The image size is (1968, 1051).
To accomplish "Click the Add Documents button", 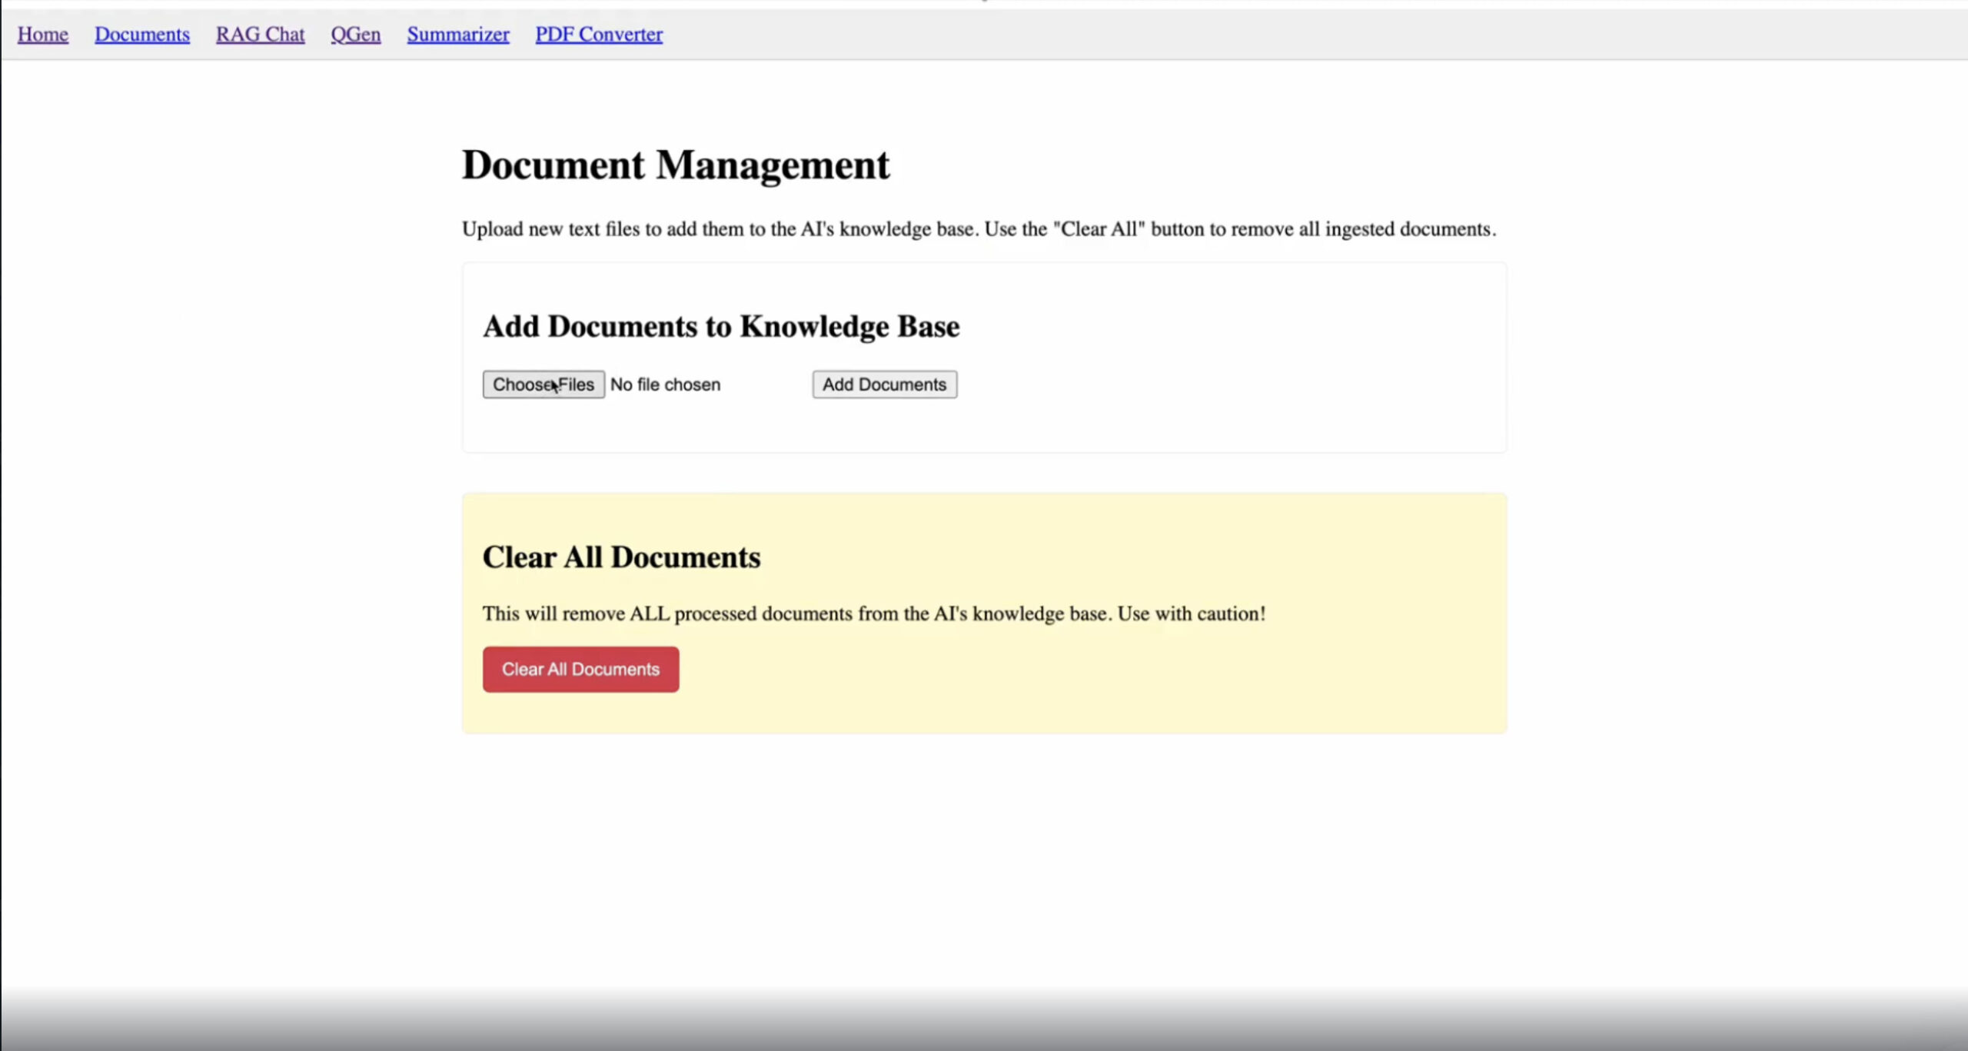I will click(884, 384).
